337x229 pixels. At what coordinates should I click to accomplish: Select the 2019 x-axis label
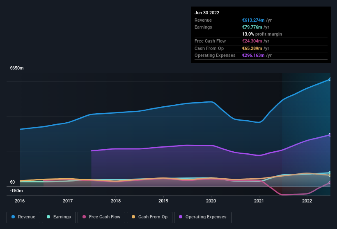coord(163,201)
